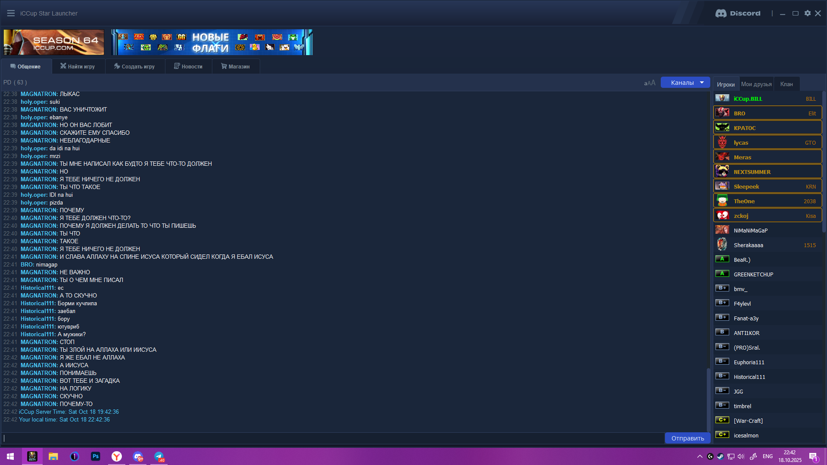Click the Season 64 iCCup banner
This screenshot has height=465, width=827.
coord(54,42)
